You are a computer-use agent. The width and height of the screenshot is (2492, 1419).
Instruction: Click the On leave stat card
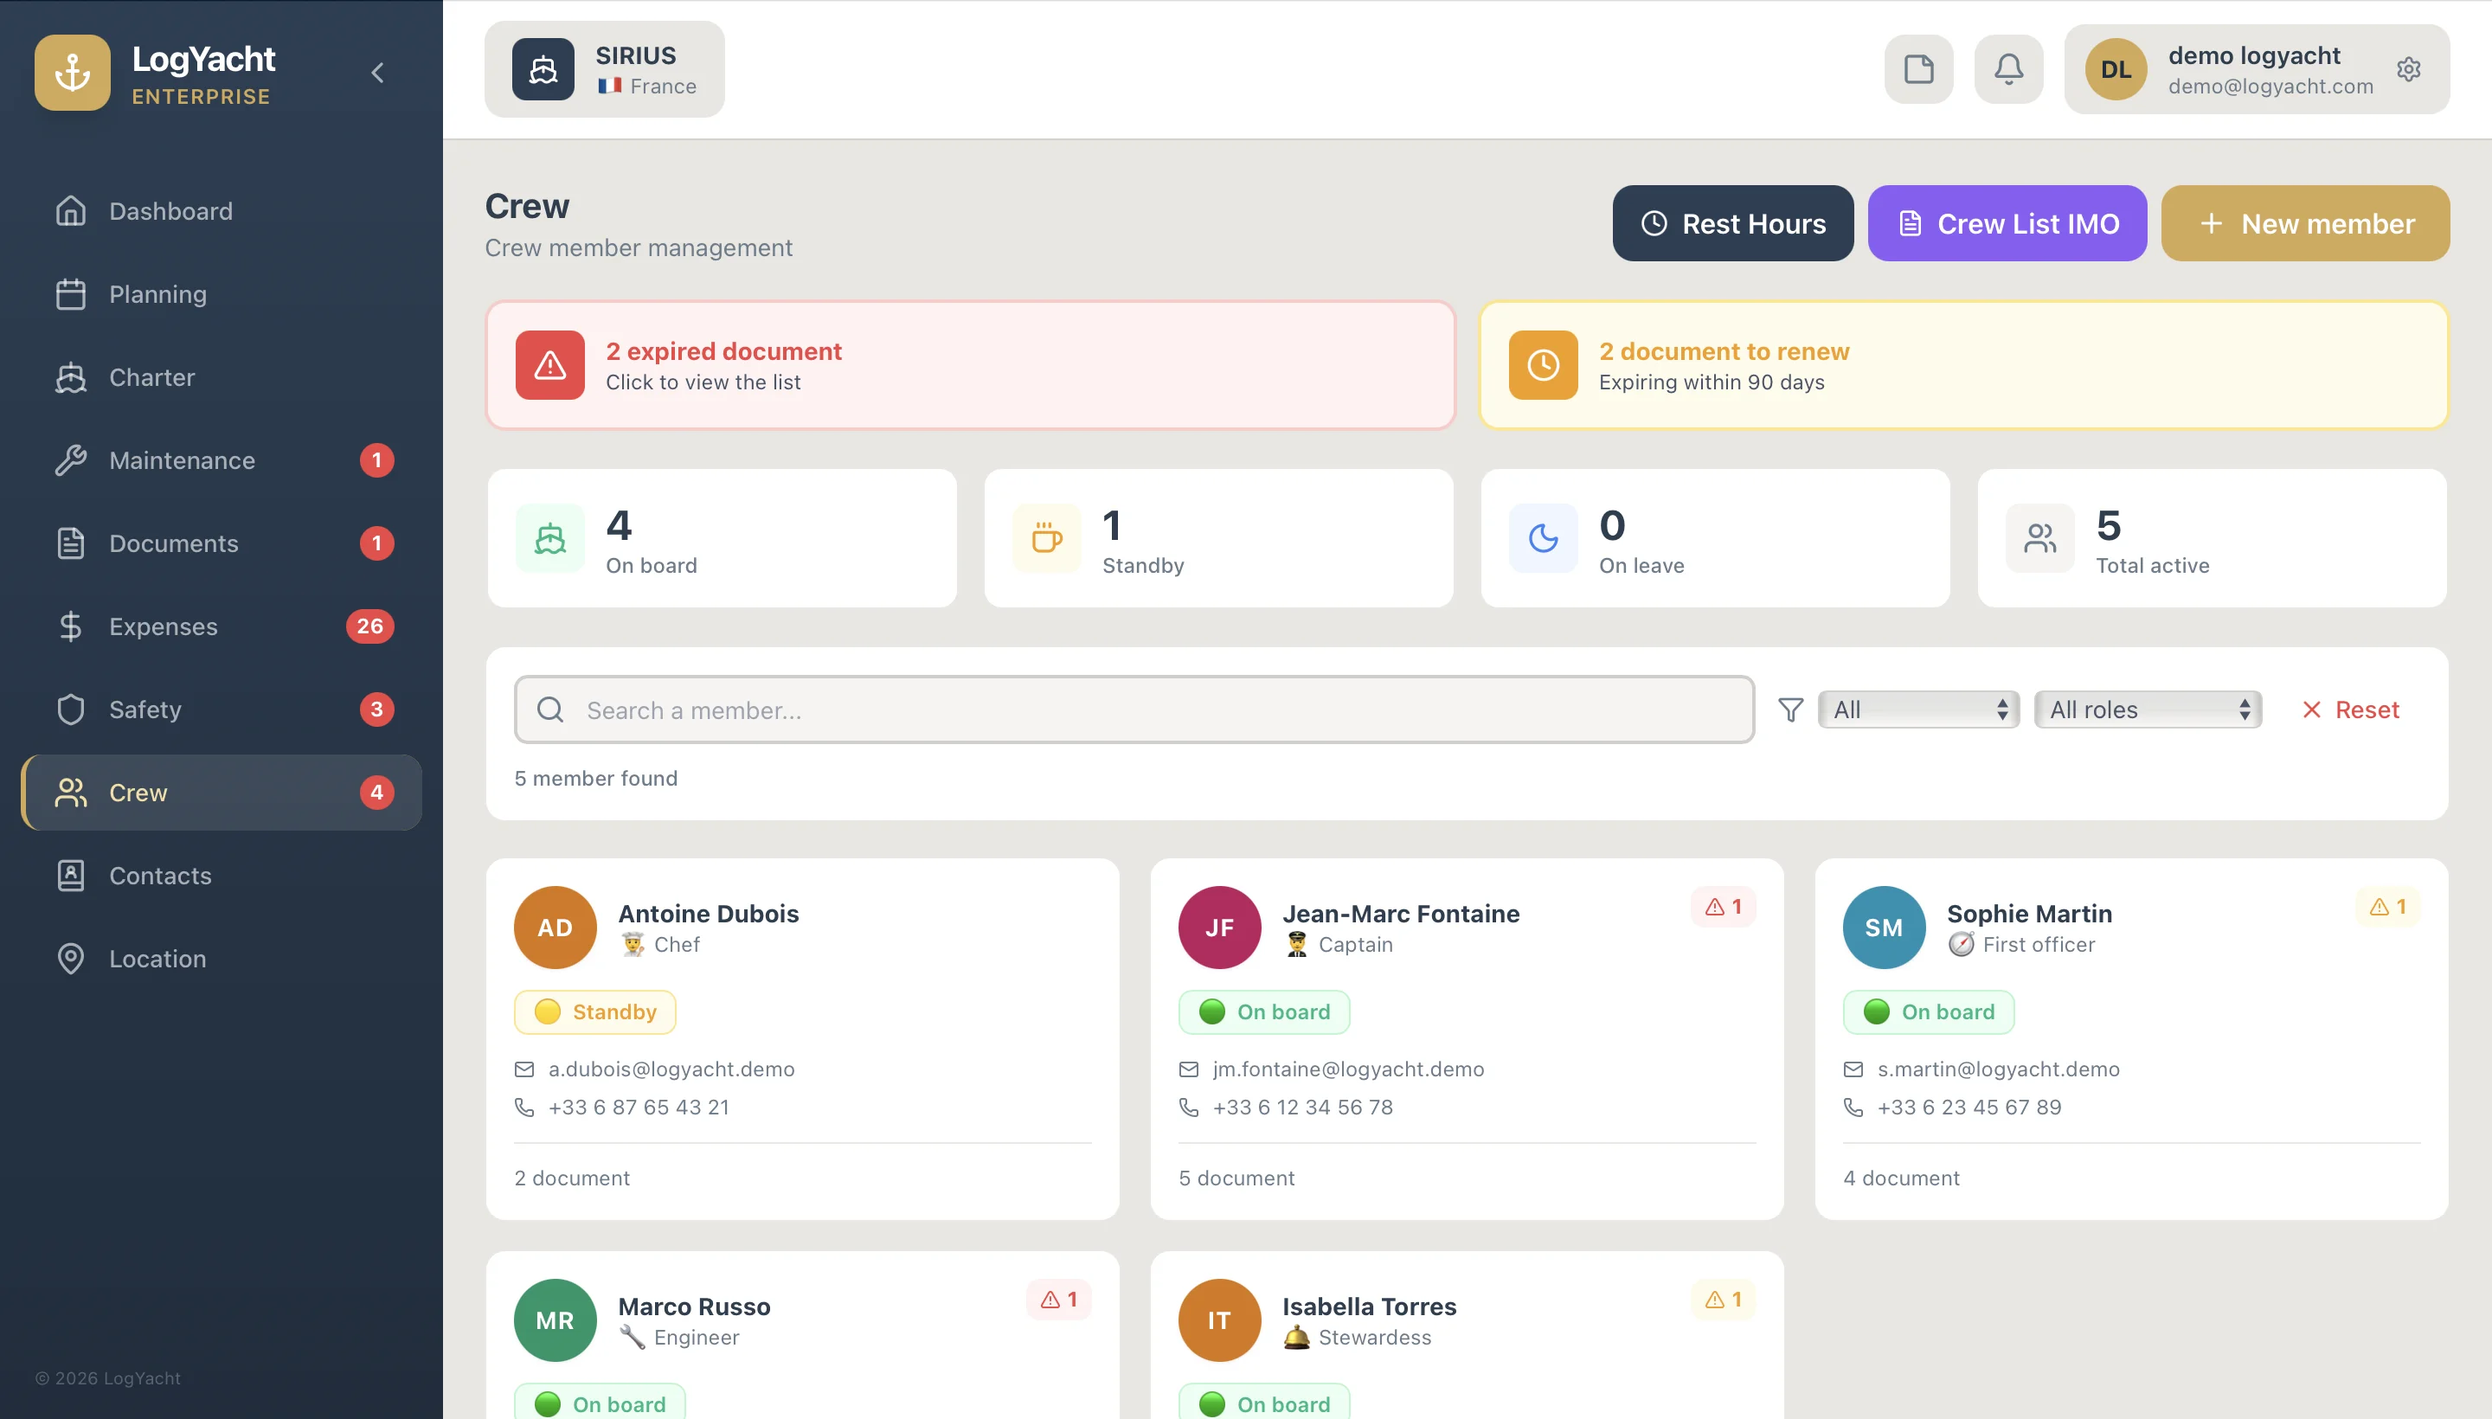(1715, 538)
